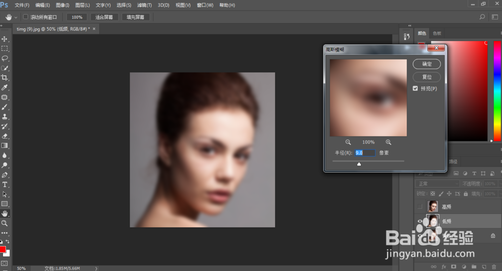Select the Crop tool

(x=5, y=78)
